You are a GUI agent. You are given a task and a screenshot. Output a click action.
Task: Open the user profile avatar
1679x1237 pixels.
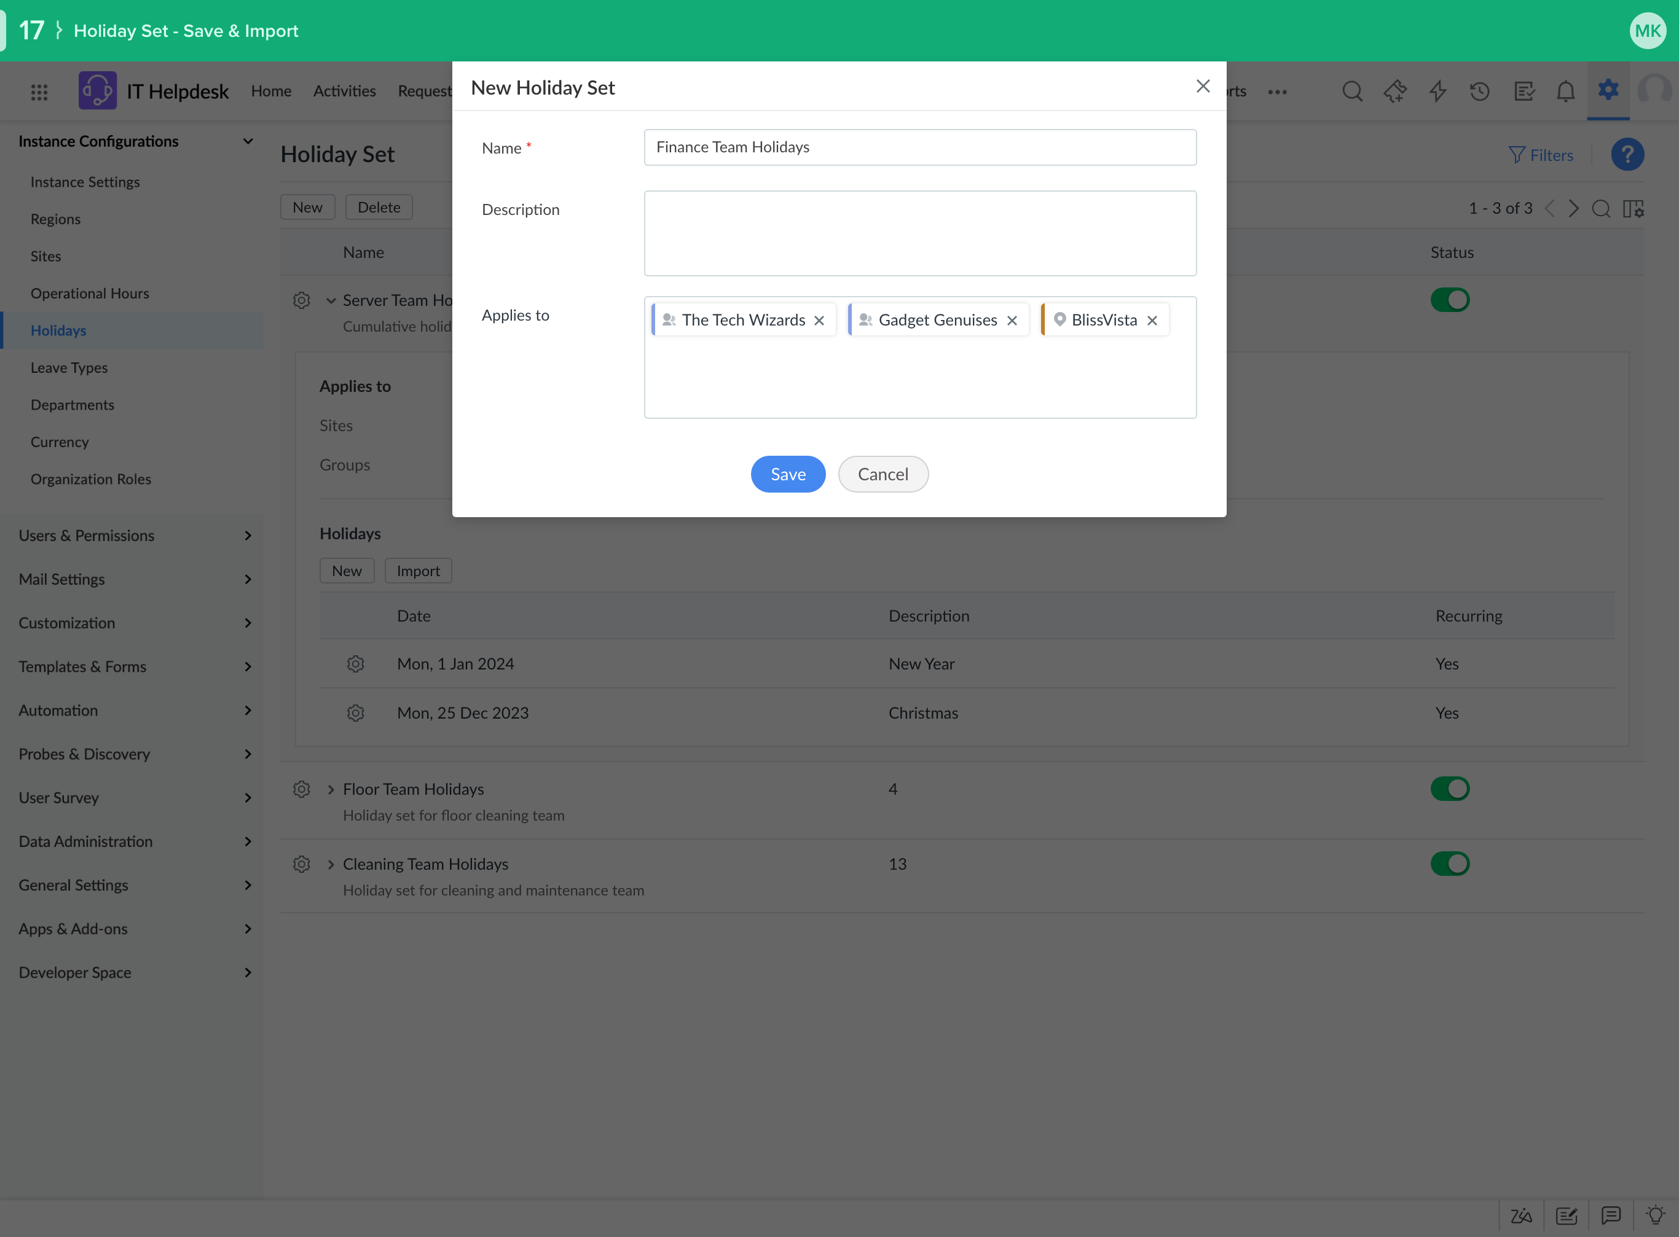tap(1654, 91)
